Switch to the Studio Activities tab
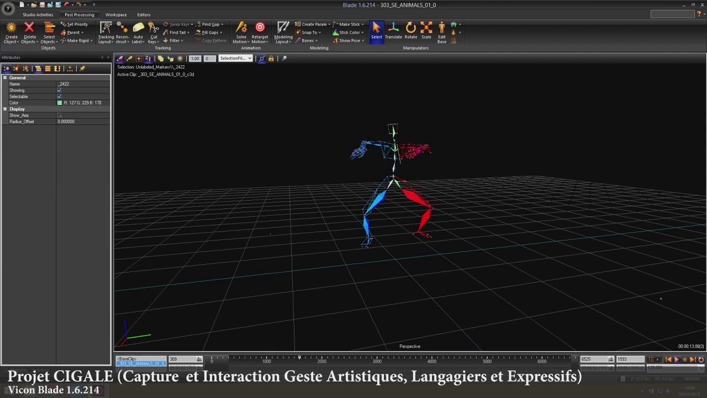Screen dimensions: 707x398 (x=38, y=15)
